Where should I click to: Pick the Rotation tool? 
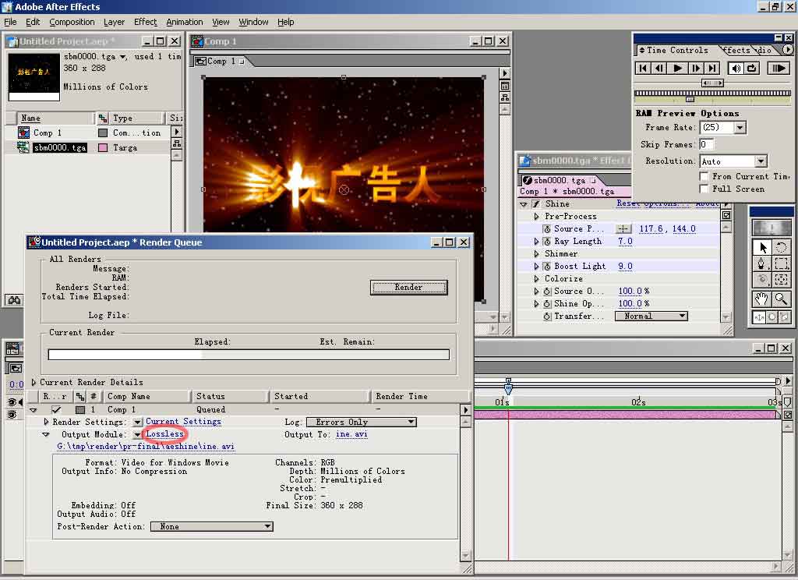pyautogui.click(x=781, y=247)
